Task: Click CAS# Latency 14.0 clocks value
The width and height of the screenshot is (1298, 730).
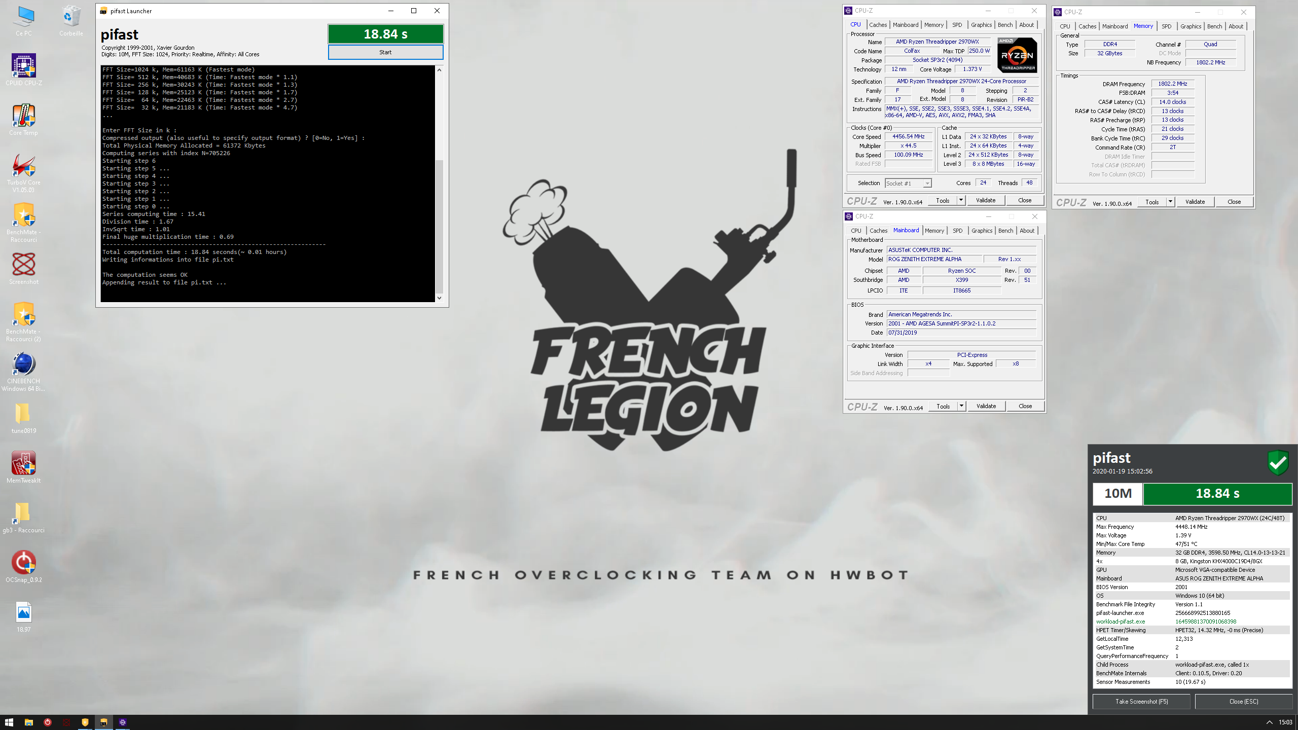Action: pos(1173,102)
